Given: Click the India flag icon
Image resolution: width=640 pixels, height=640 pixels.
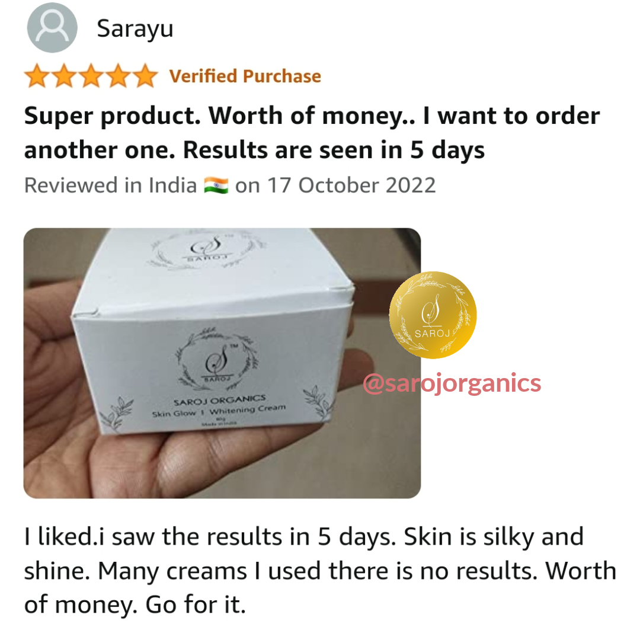Looking at the screenshot, I should click(x=216, y=185).
